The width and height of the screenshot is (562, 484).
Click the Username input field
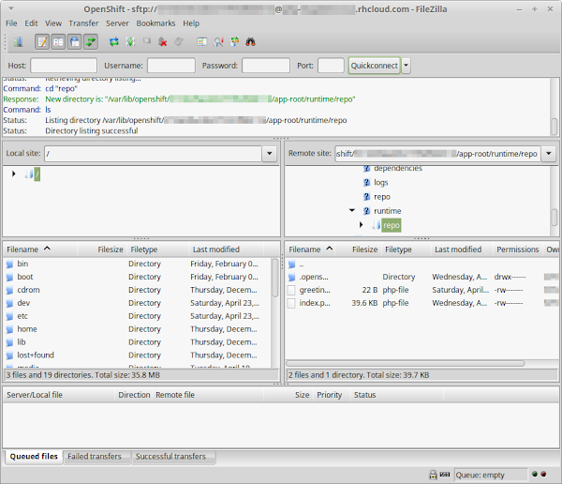pyautogui.click(x=171, y=66)
